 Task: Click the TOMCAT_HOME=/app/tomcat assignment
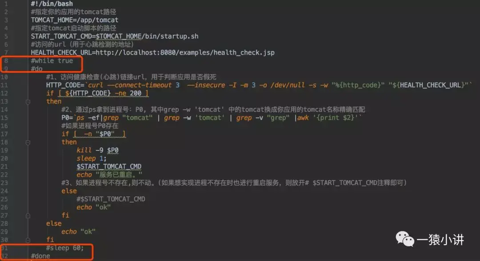pos(74,20)
